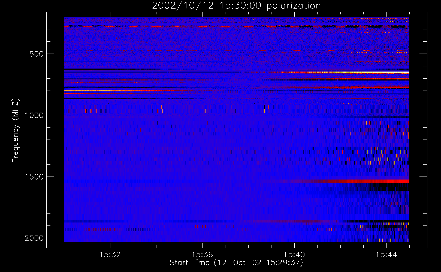The height and width of the screenshot is (272, 441).
Task: Click the 500 frequency tick label
Action: (x=37, y=54)
